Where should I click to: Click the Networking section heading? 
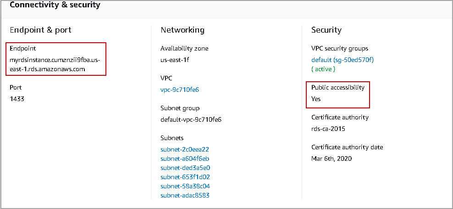click(182, 30)
